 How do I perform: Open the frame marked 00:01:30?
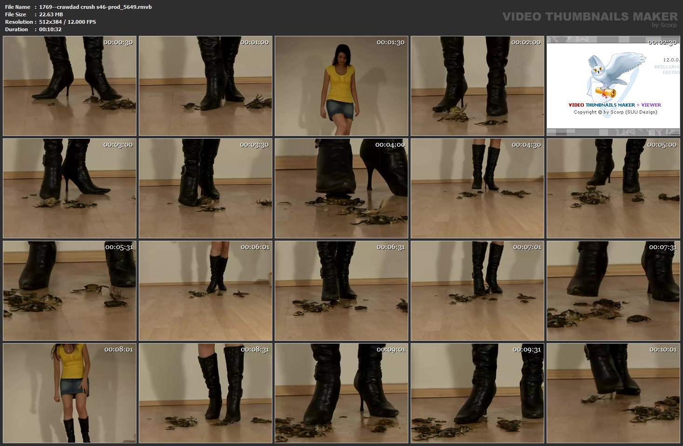[342, 86]
